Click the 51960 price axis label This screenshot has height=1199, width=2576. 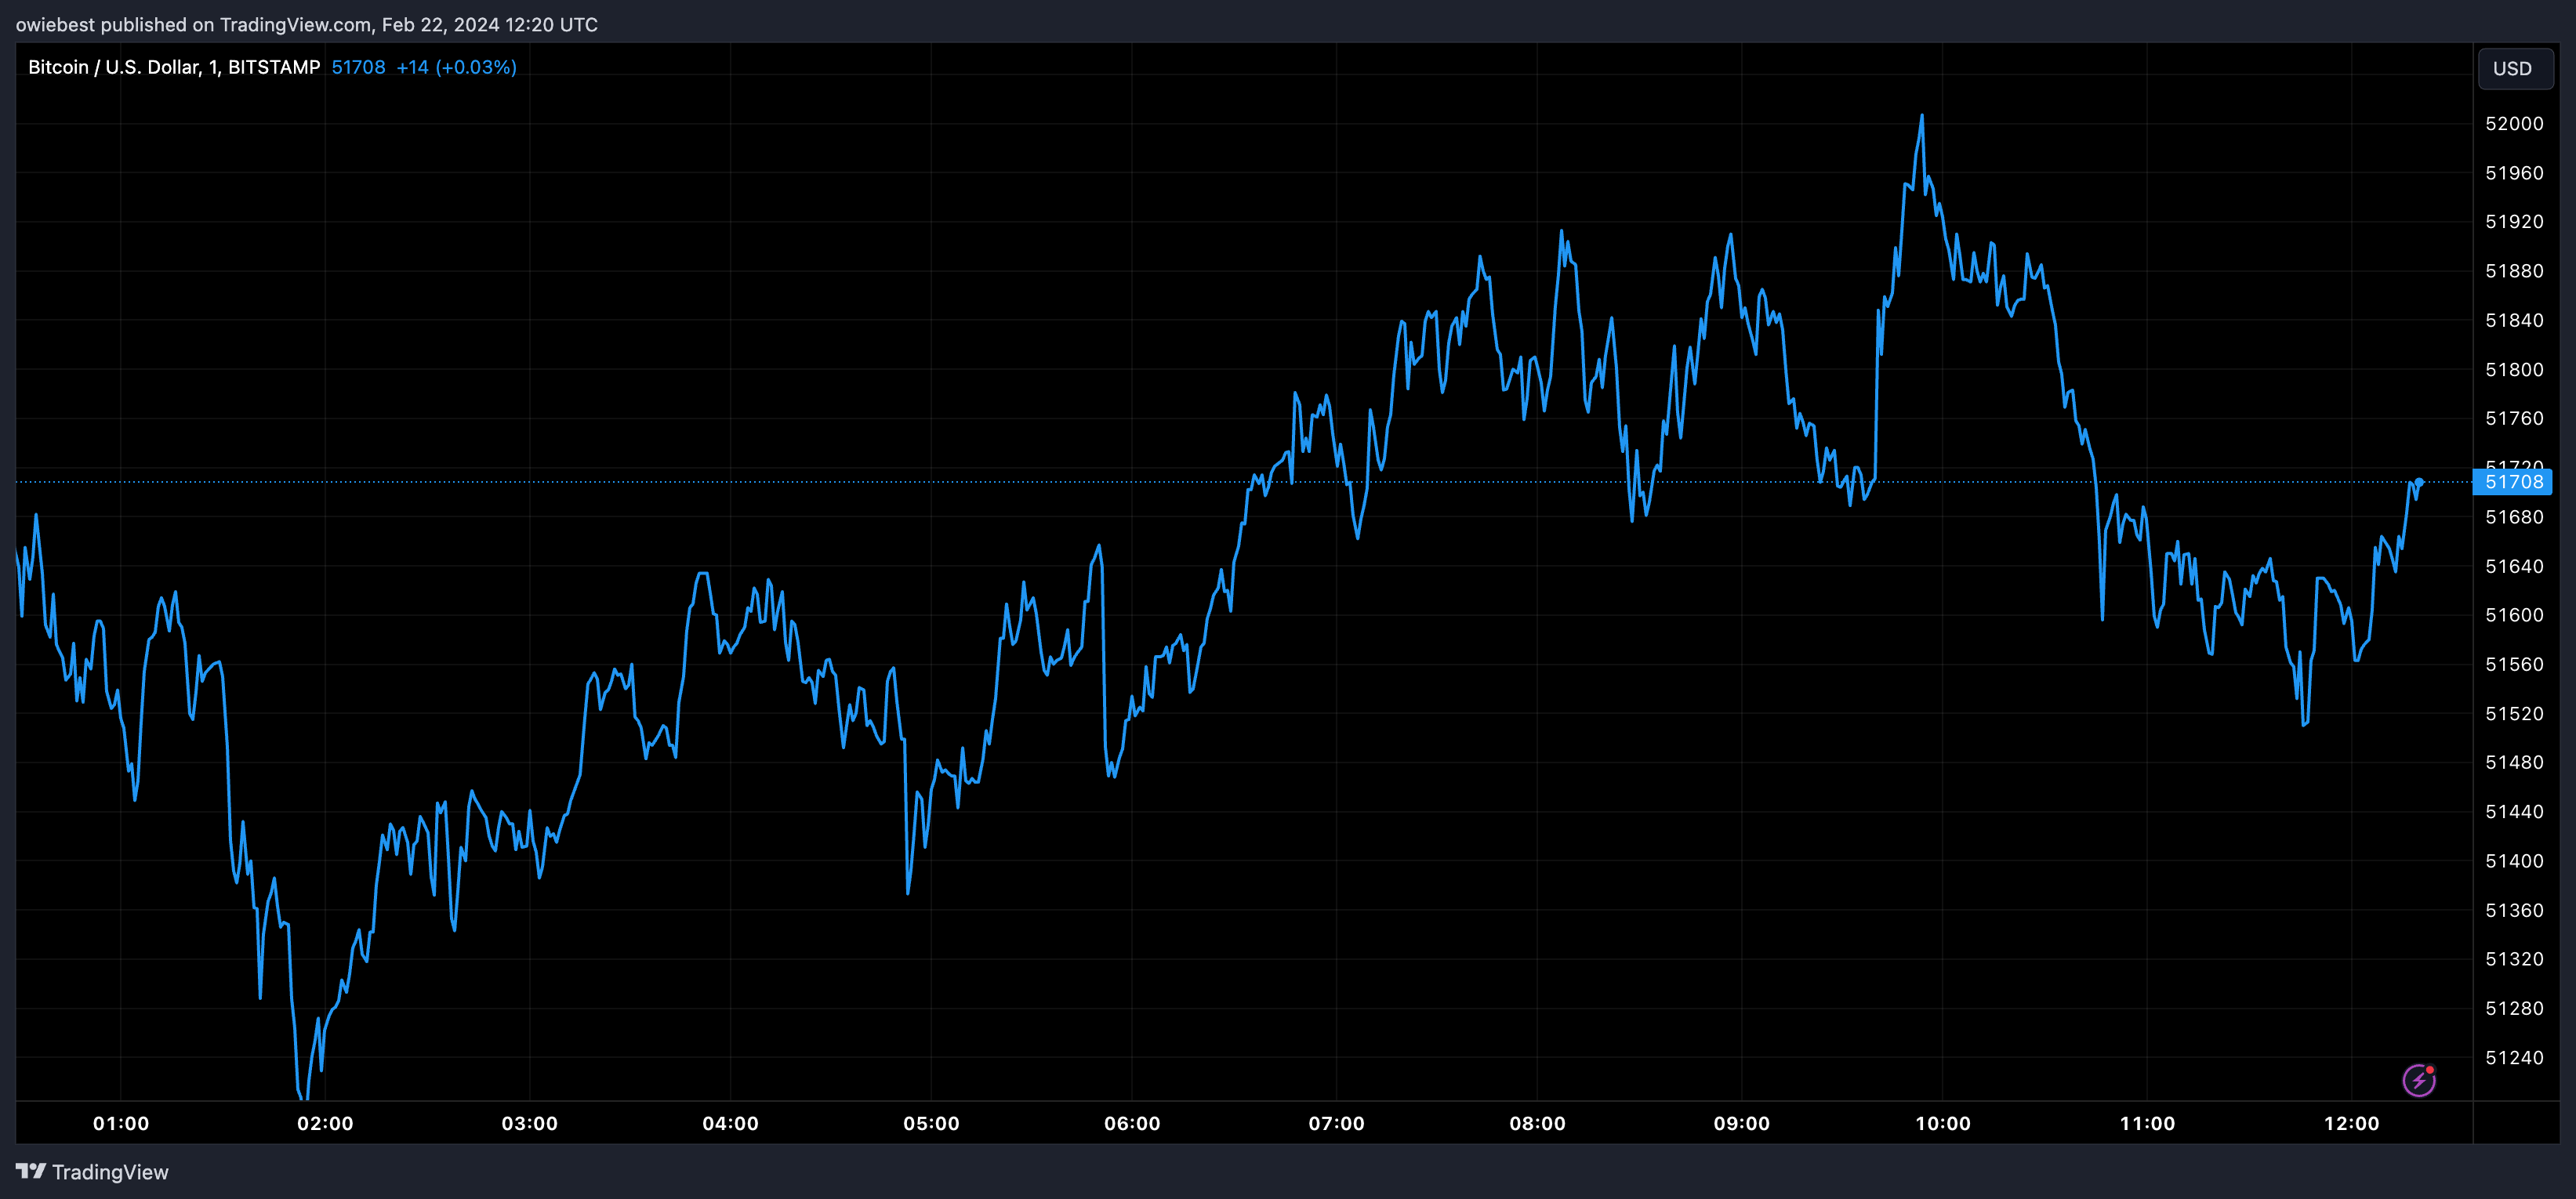click(2514, 173)
